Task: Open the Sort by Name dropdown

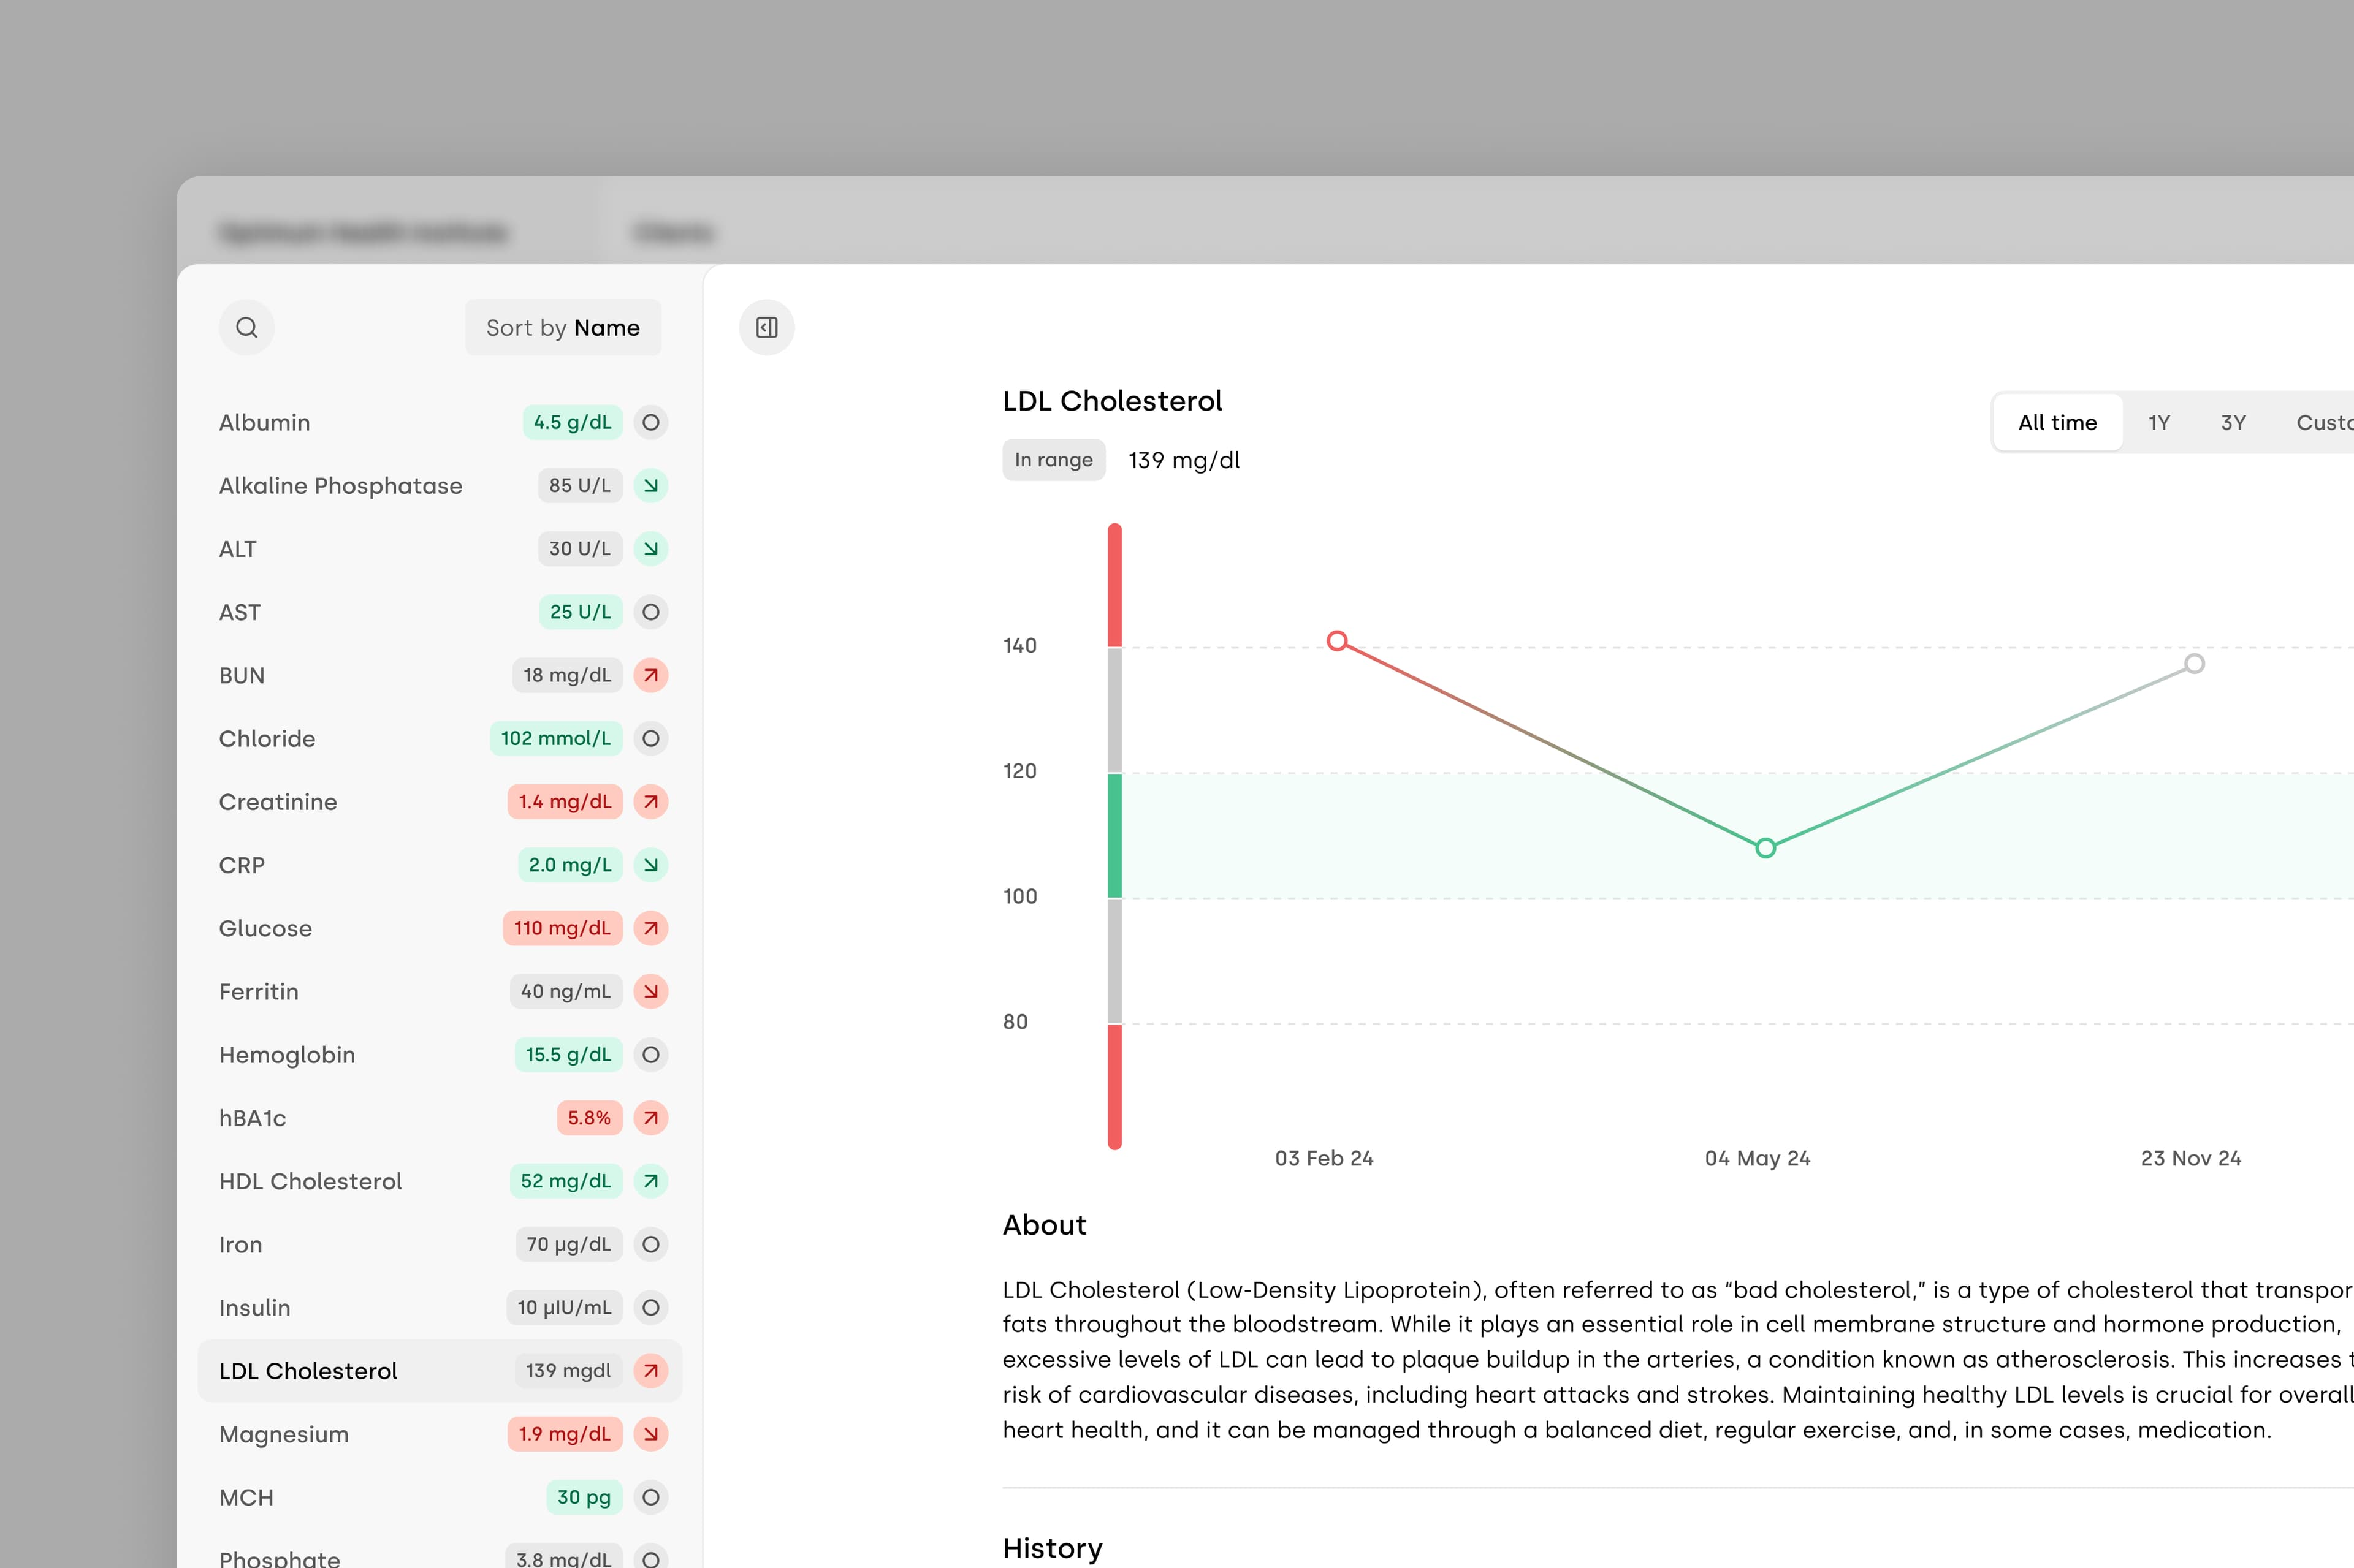Action: tap(562, 327)
